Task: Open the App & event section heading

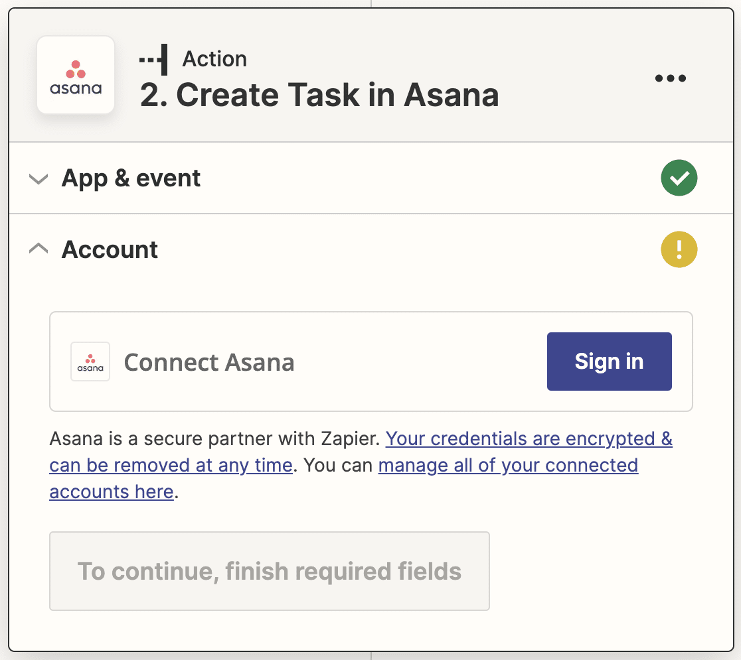Action: [x=131, y=178]
